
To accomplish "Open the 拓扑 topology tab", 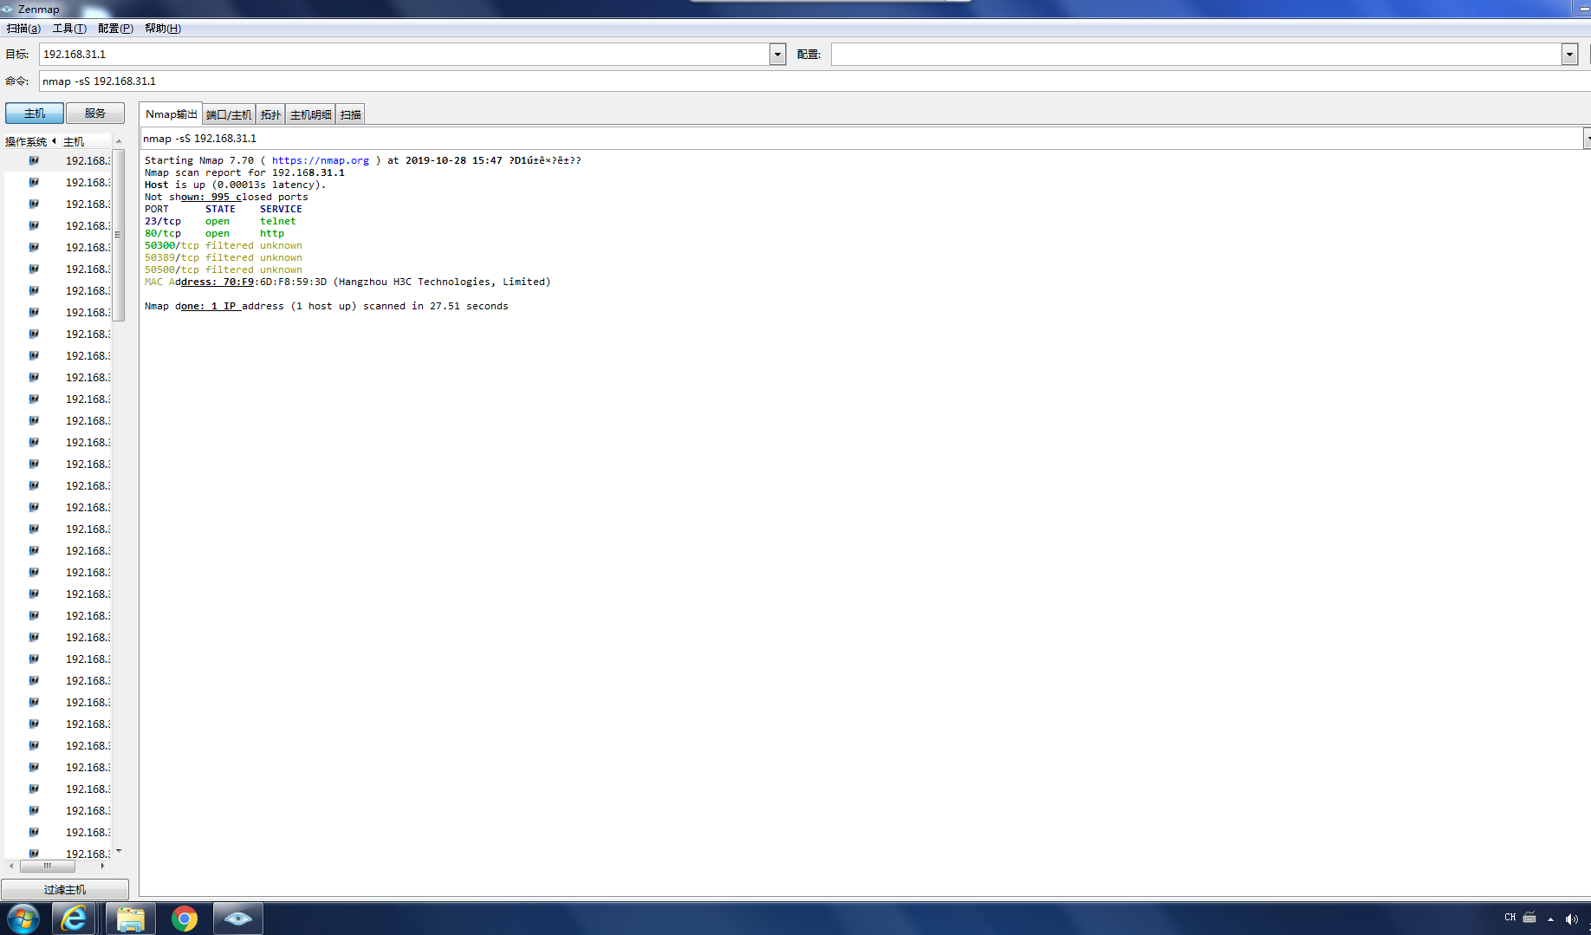I will pos(270,114).
